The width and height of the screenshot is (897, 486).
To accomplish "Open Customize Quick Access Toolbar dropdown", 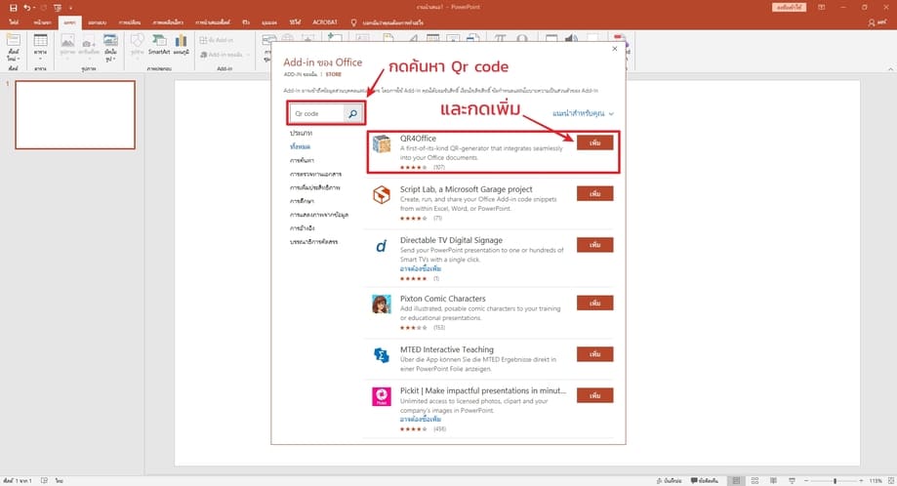I will (71, 8).
